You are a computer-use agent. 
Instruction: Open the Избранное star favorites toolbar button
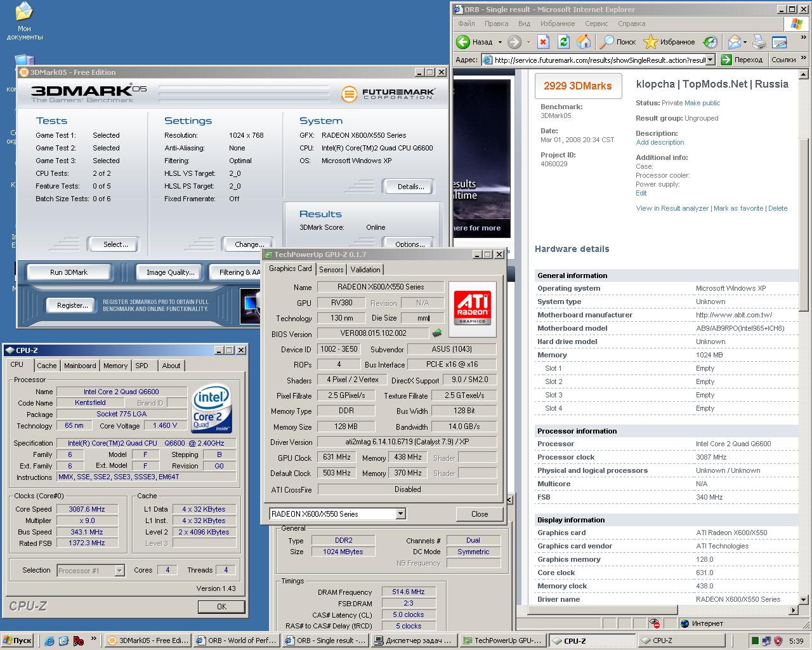tap(669, 42)
